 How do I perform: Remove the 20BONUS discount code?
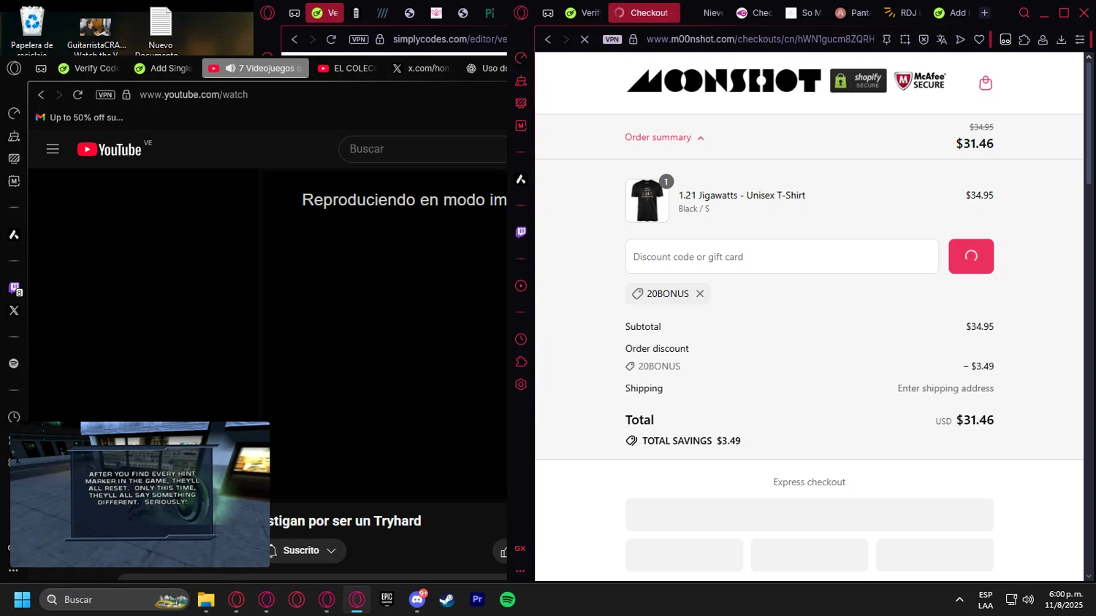point(700,293)
